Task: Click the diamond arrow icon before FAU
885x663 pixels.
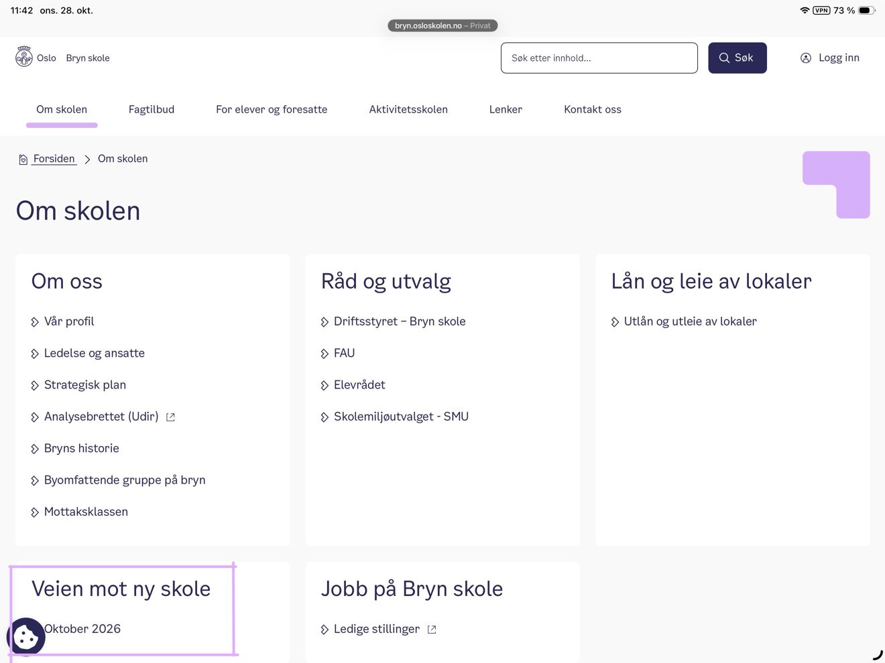Action: click(x=324, y=354)
